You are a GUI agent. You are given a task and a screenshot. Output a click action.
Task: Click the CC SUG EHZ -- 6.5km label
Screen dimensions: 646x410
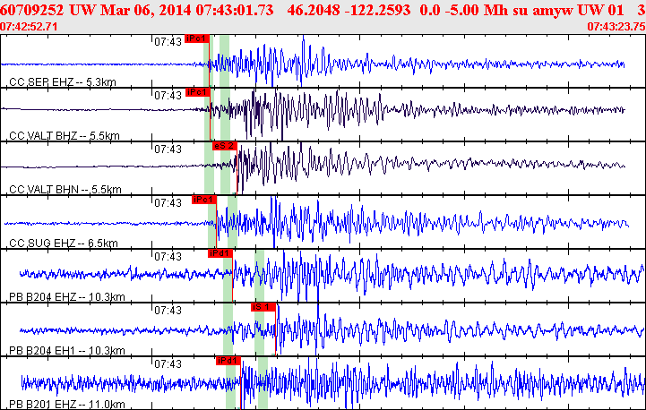[x=64, y=243]
